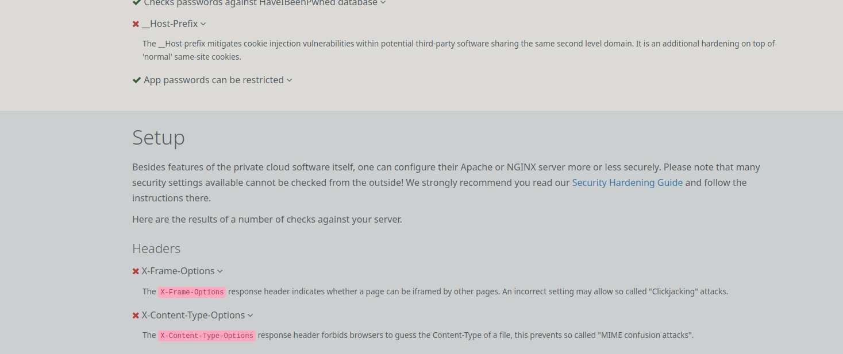Expand the App passwords can be restricted chevron
This screenshot has width=843, height=354.
290,80
